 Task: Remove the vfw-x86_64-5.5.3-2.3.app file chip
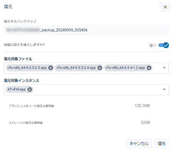tap(51, 68)
